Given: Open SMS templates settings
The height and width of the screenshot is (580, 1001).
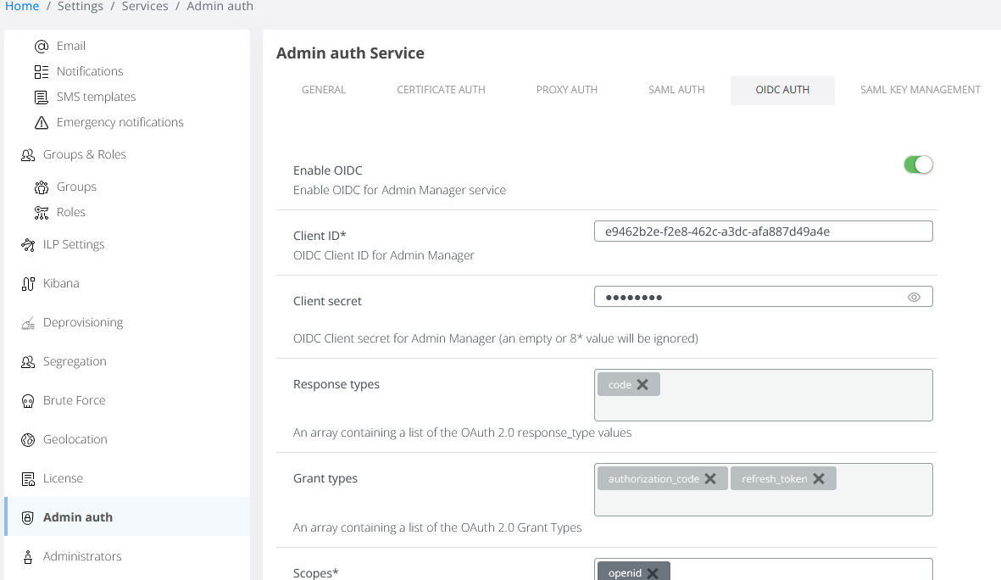Looking at the screenshot, I should pyautogui.click(x=97, y=98).
